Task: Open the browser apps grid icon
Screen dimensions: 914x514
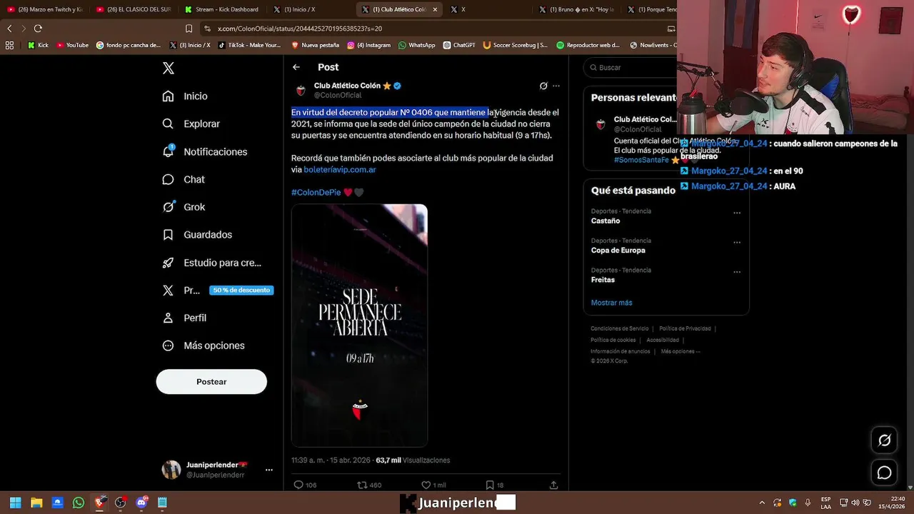Action: tap(9, 45)
